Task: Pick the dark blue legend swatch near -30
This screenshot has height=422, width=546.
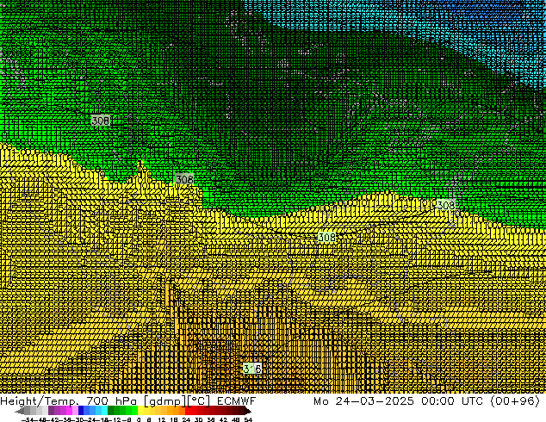Action: [81, 410]
